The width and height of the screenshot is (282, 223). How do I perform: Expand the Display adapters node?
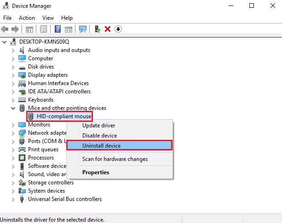coord(12,75)
